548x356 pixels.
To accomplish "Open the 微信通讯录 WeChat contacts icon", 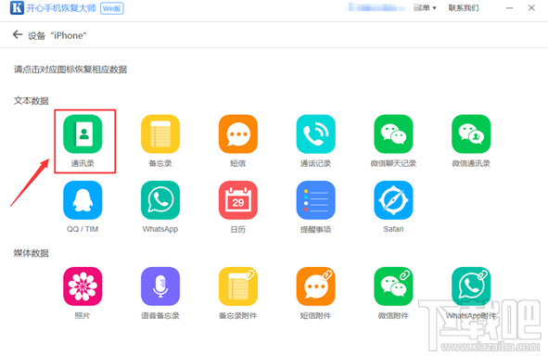I will point(471,134).
